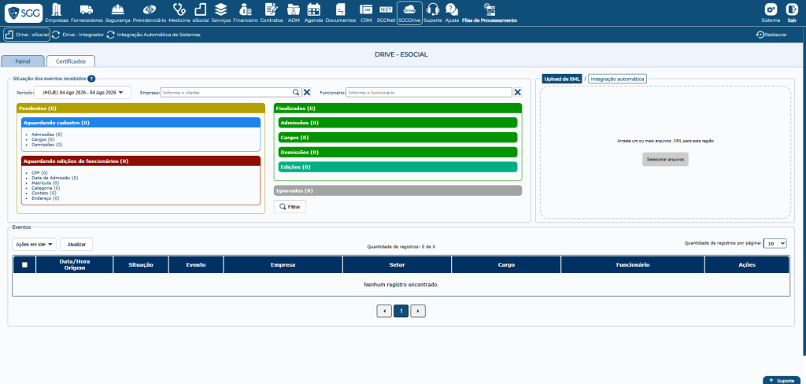Switch to the Painel tab

tap(23, 61)
